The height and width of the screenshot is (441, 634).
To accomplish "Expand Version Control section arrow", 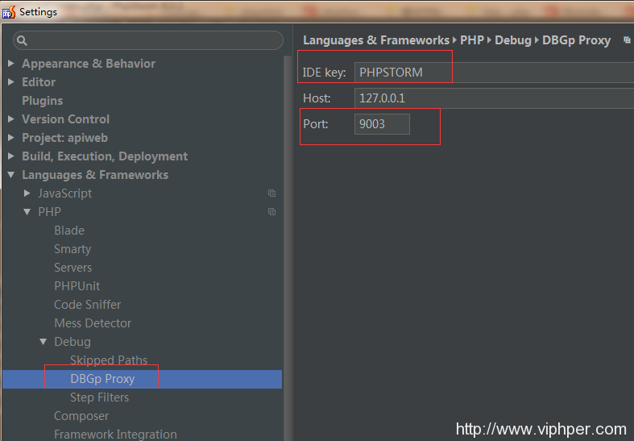I will 11,119.
